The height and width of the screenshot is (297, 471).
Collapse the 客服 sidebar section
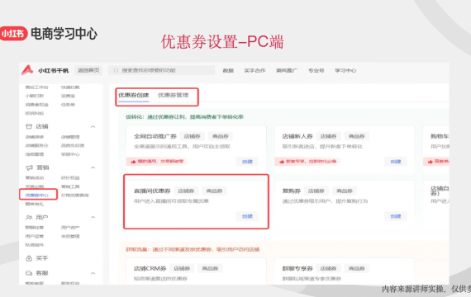93,273
